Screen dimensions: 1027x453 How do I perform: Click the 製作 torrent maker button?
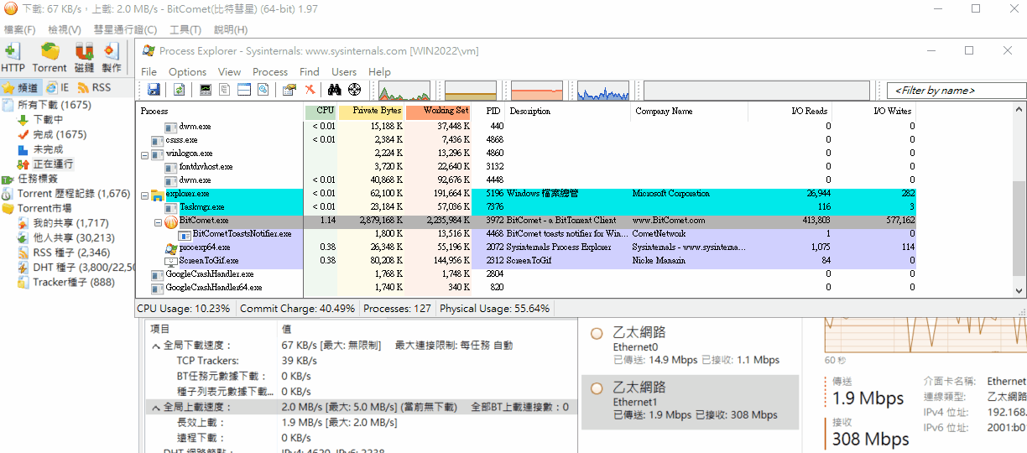point(112,57)
